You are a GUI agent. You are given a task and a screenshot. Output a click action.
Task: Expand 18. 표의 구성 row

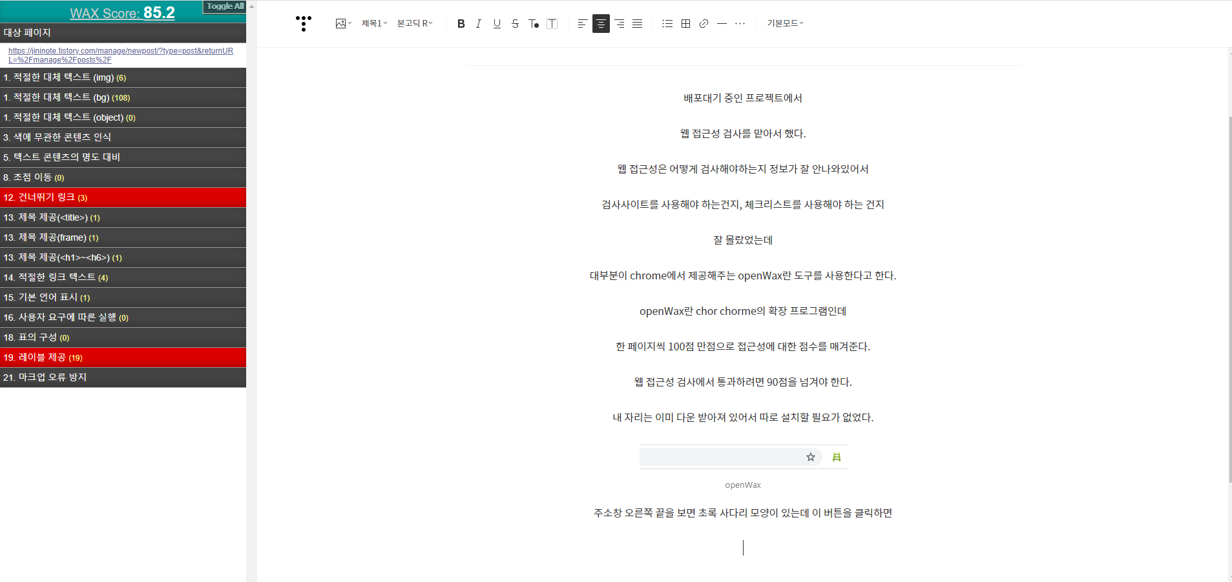pyautogui.click(x=123, y=337)
